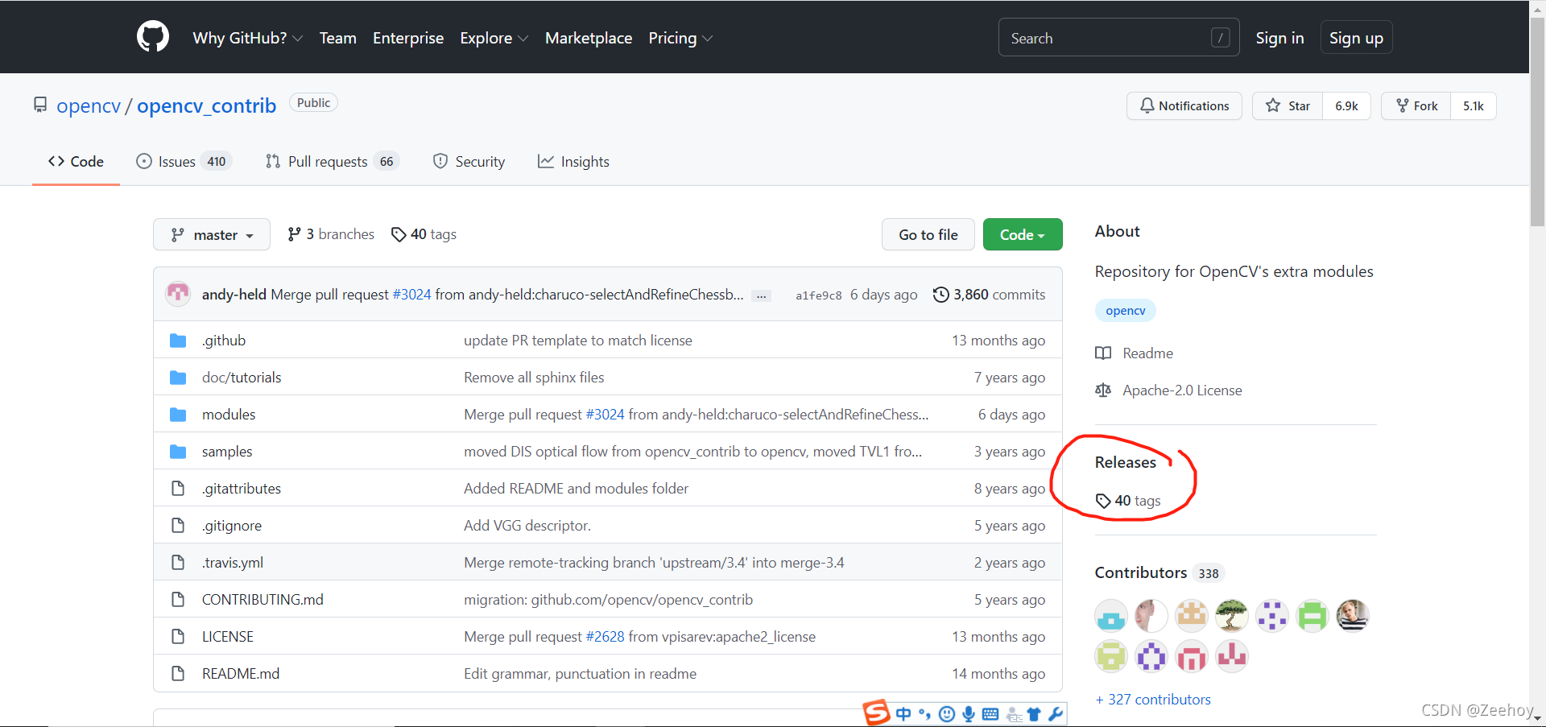Open pull request #2628 link in LICENSE row
Image resolution: width=1546 pixels, height=727 pixels.
point(605,637)
